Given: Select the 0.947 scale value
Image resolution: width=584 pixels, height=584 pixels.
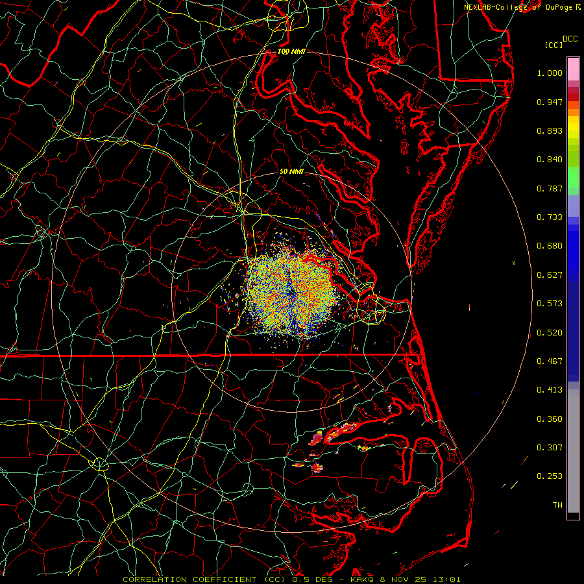Looking at the screenshot, I should click(x=550, y=102).
